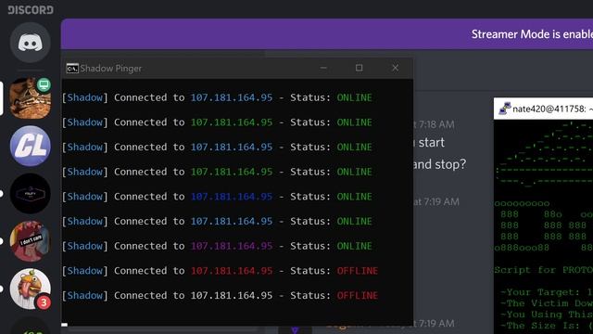Click "Your Target" line in terminal
This screenshot has width=593, height=334.
[546, 292]
